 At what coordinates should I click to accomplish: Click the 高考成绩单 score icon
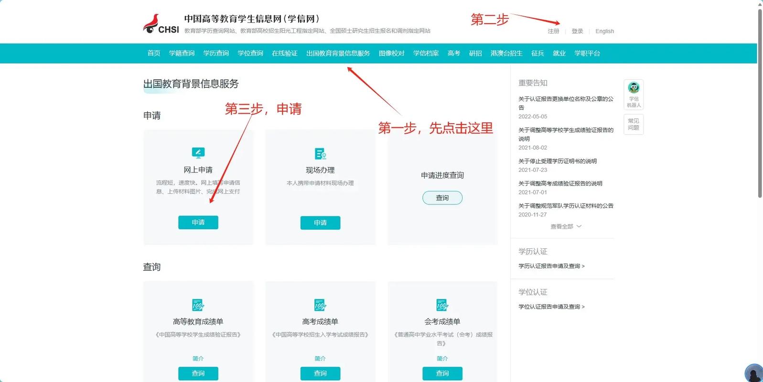[320, 305]
